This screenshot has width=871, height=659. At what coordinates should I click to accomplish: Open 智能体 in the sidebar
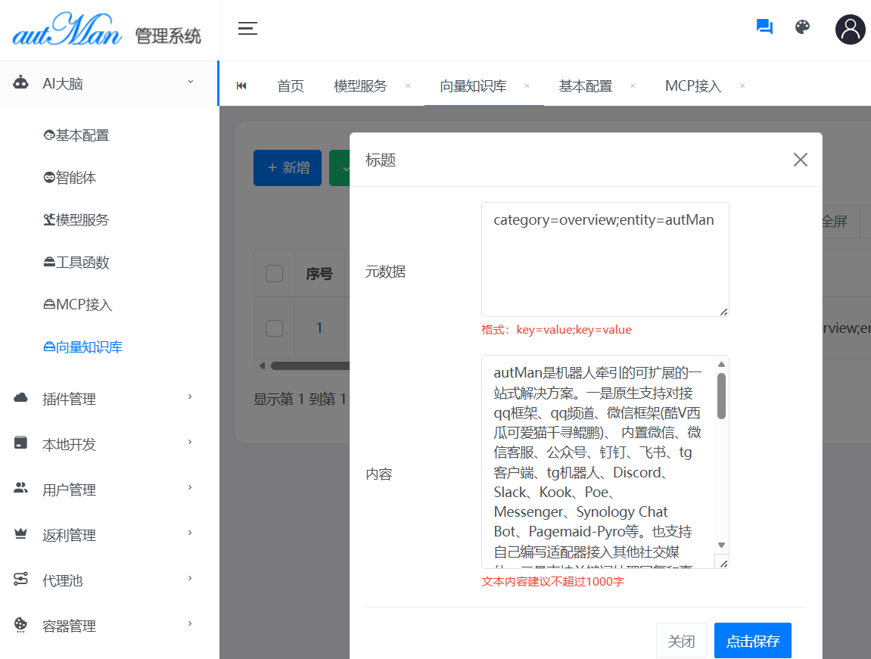(76, 178)
